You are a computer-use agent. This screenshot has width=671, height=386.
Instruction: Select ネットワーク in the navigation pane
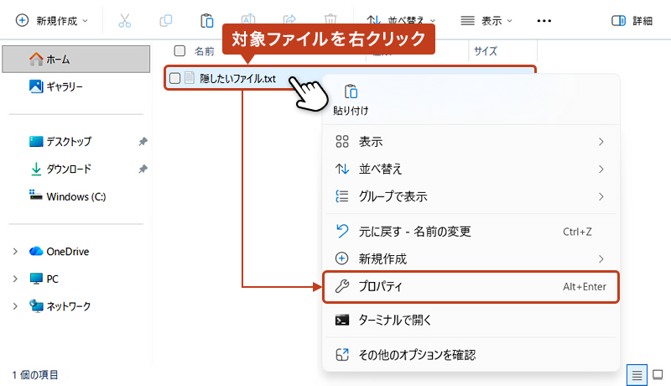point(60,306)
